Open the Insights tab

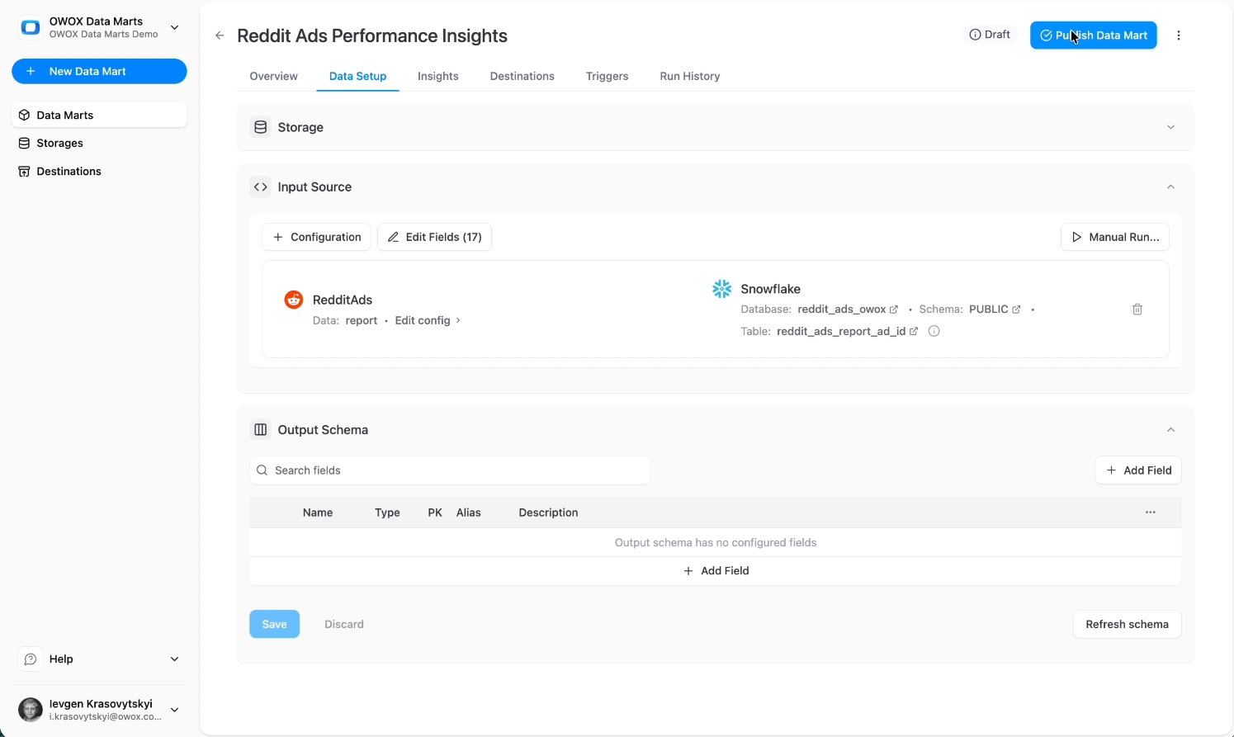tap(437, 76)
